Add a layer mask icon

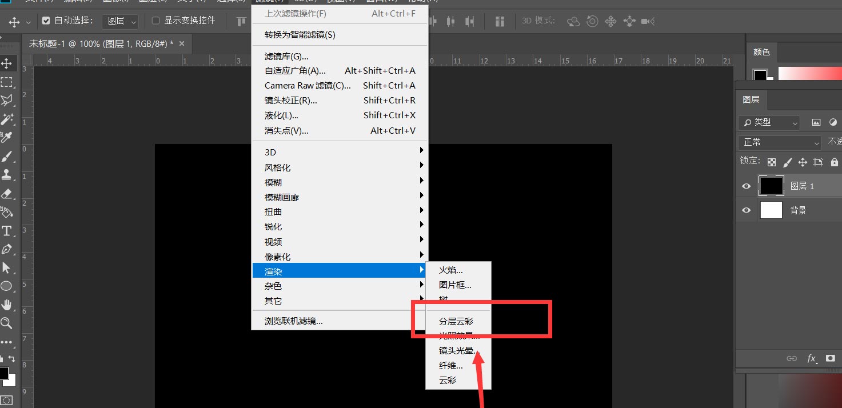coord(831,358)
